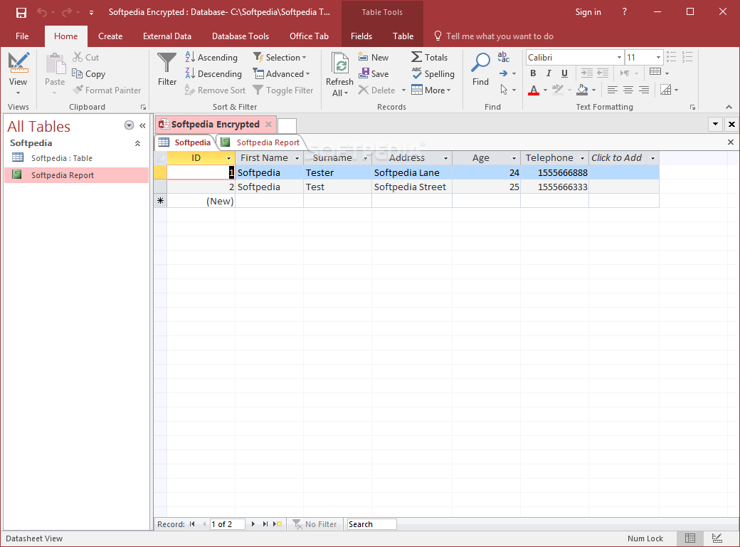Viewport: 740px width, 547px height.
Task: Click the Find magnifier icon
Action: [x=480, y=63]
